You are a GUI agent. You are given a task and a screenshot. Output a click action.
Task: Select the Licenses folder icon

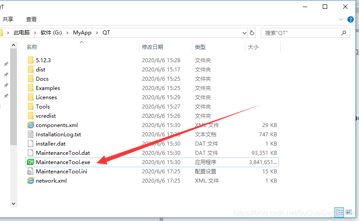tap(31, 97)
